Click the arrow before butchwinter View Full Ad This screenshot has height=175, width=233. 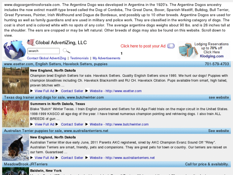pos(31,124)
